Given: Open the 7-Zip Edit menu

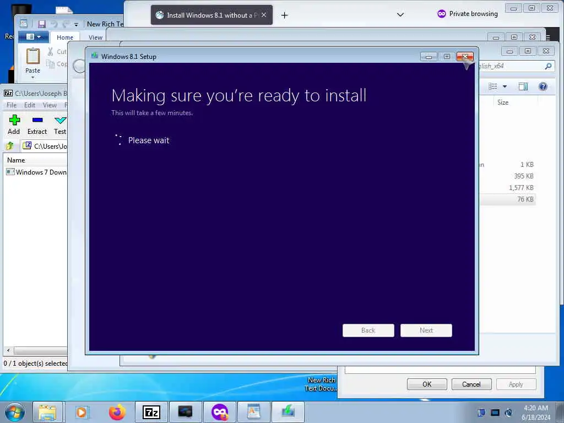Looking at the screenshot, I should point(30,105).
